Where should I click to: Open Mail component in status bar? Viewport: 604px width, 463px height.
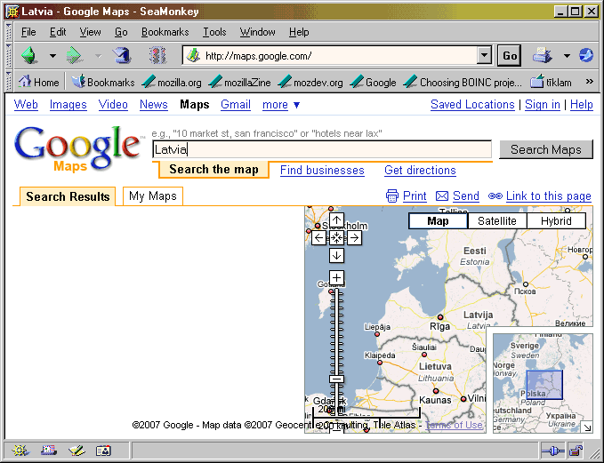pyautogui.click(x=49, y=451)
